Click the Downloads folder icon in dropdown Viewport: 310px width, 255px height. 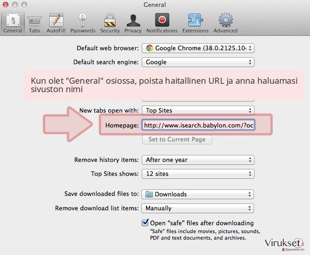click(149, 194)
